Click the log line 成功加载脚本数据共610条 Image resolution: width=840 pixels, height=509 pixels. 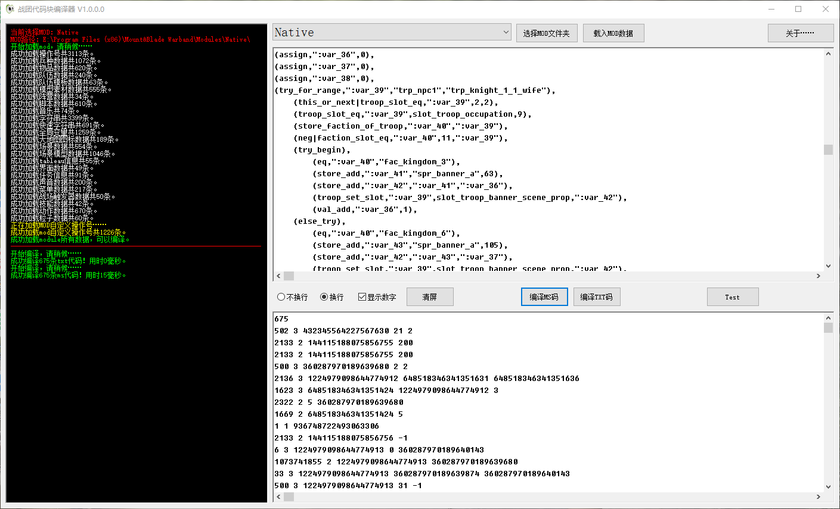[x=54, y=104]
